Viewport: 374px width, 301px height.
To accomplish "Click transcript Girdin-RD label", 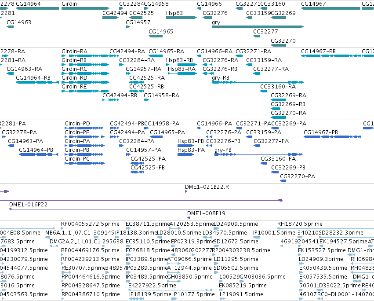I will [74, 78].
